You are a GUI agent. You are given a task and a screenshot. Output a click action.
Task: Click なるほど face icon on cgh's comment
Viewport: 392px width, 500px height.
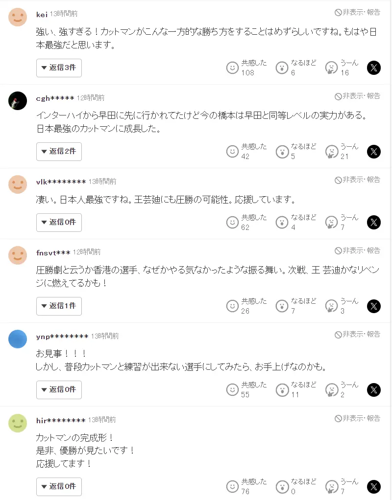coord(282,152)
